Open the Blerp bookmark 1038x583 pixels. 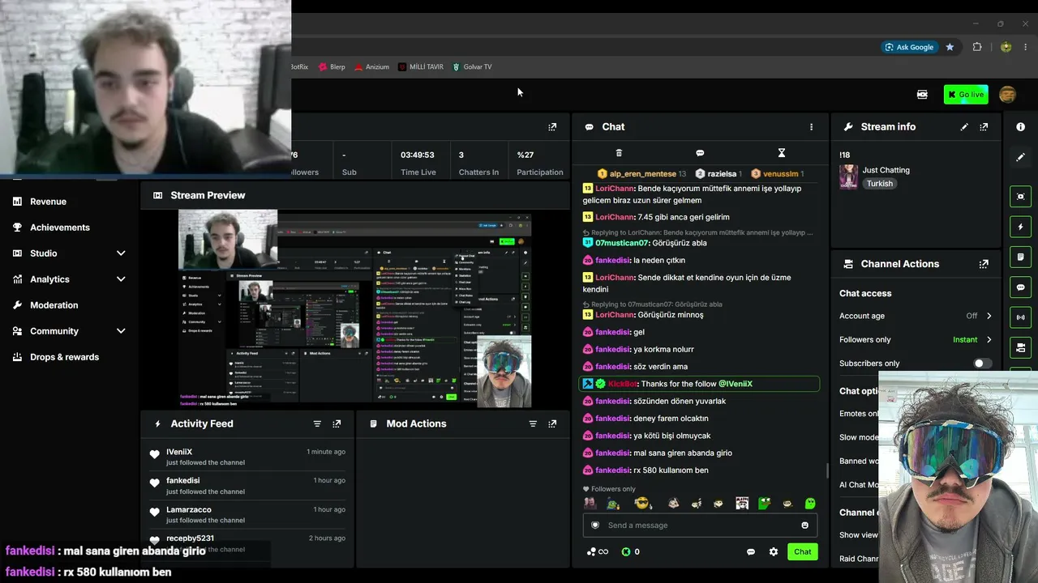tap(332, 67)
